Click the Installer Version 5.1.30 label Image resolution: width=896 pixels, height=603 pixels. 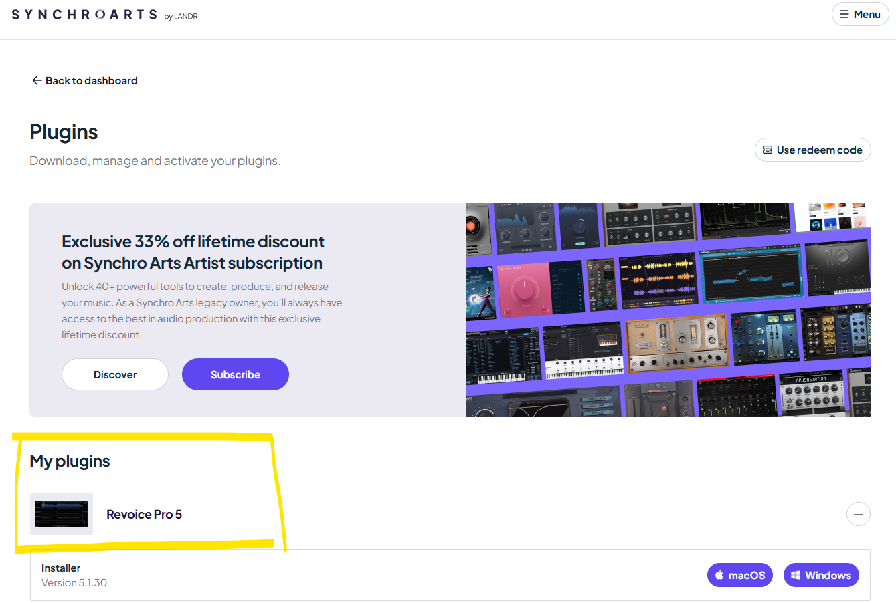pyautogui.click(x=74, y=575)
